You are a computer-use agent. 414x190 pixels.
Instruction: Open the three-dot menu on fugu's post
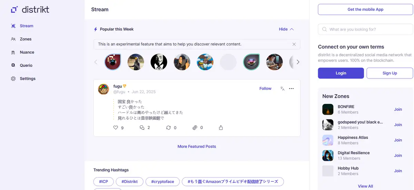291,88
